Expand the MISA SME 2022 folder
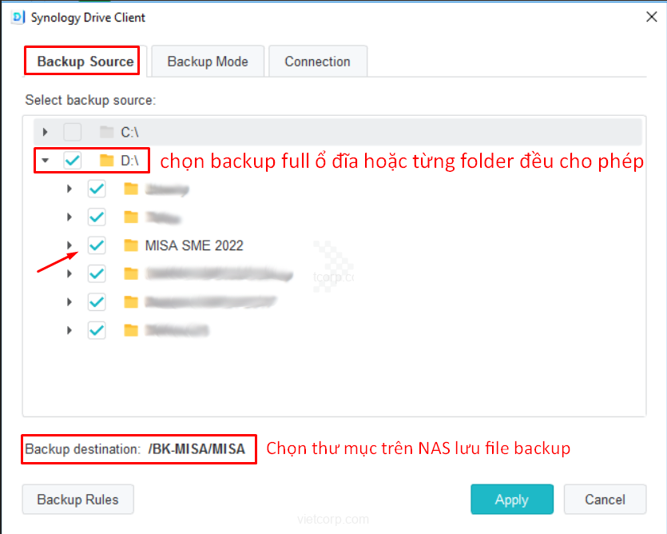 point(69,245)
